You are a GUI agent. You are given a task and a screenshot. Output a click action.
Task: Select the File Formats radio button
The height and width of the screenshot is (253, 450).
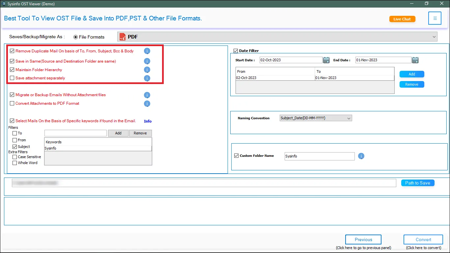(x=76, y=37)
